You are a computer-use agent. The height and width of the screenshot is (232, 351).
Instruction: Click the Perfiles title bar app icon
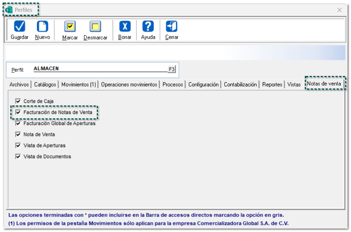9,10
